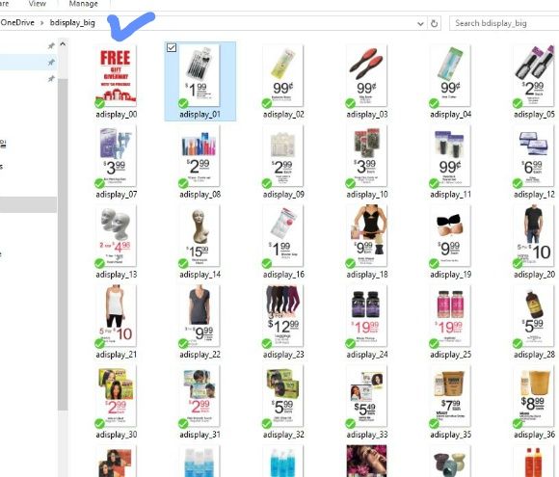The width and height of the screenshot is (559, 477).
Task: Select the adisplay_08 file thumbnail
Action: 200,155
